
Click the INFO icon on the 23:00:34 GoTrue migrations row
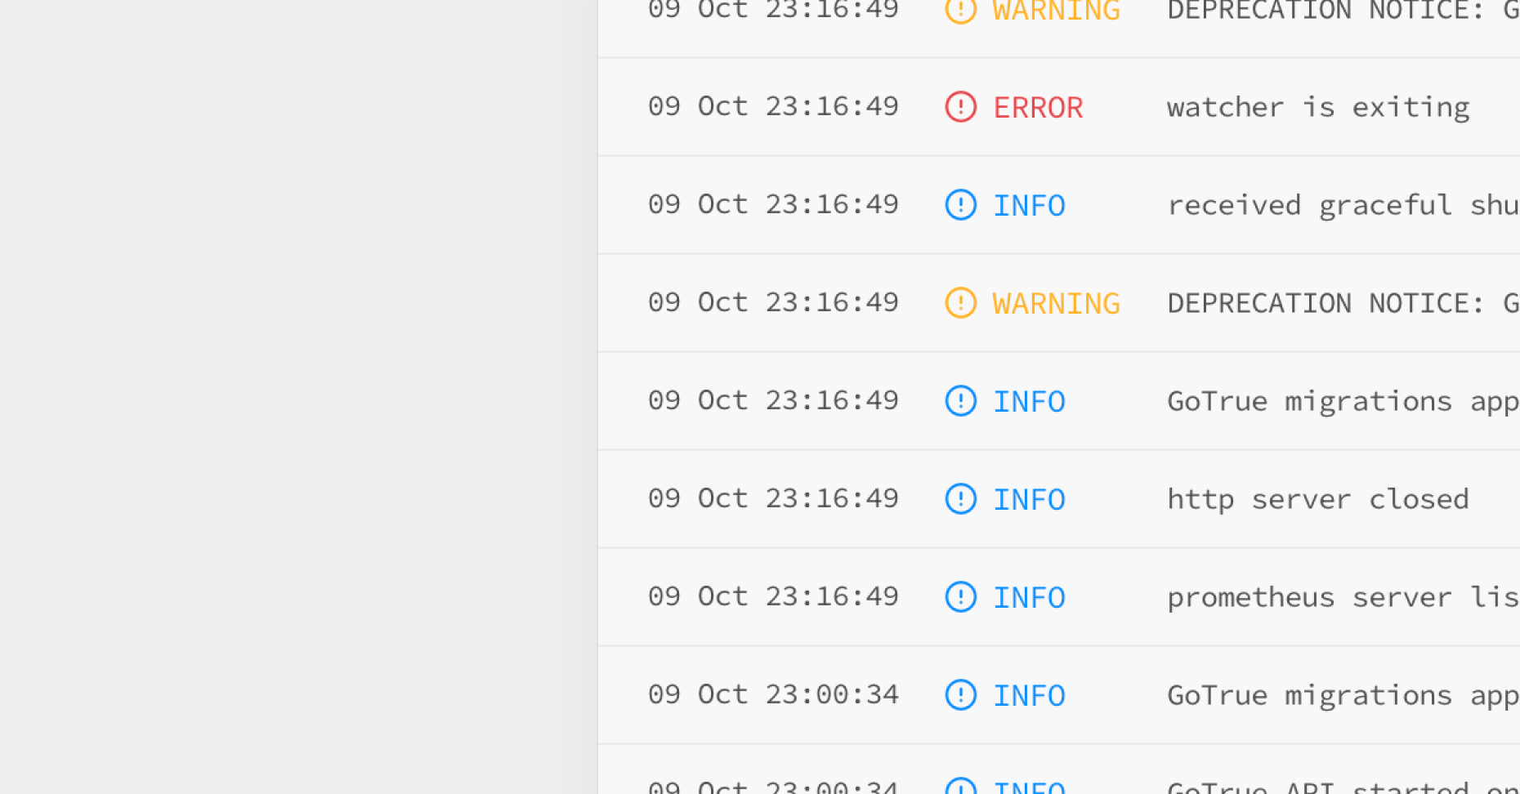click(x=960, y=695)
